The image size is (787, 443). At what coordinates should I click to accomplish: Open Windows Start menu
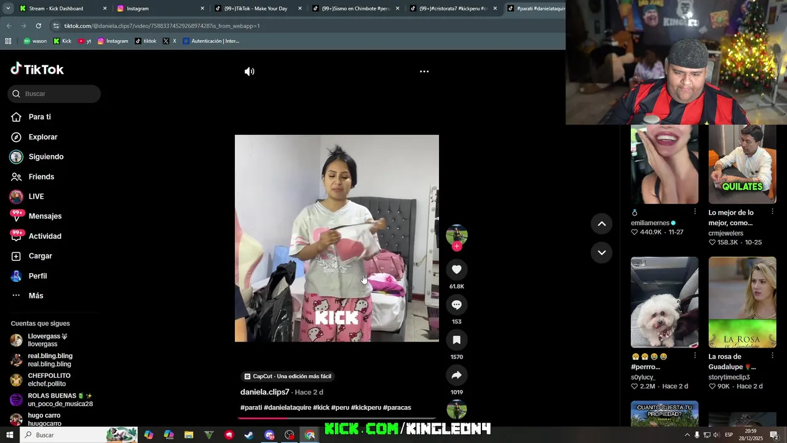[9, 435]
